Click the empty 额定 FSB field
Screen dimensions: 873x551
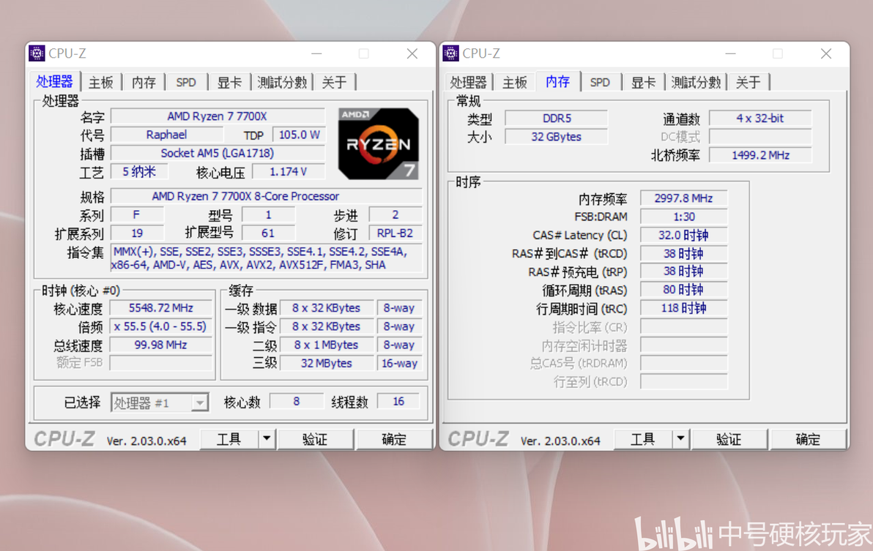[x=161, y=363]
